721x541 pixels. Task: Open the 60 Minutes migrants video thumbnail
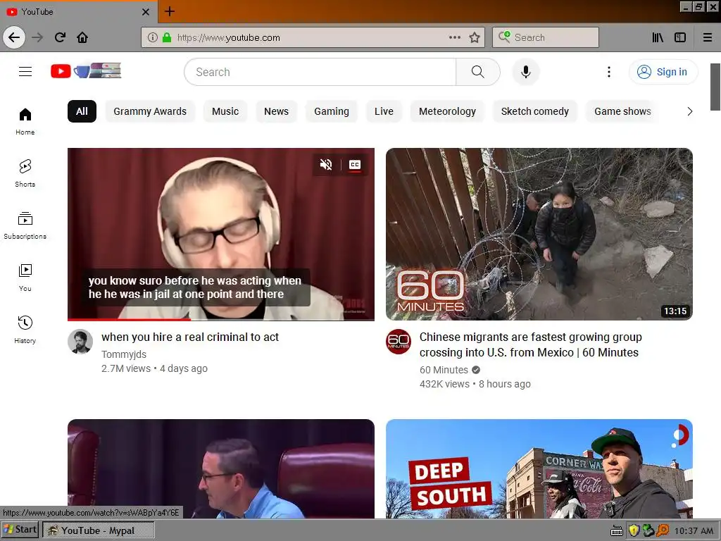tap(539, 234)
